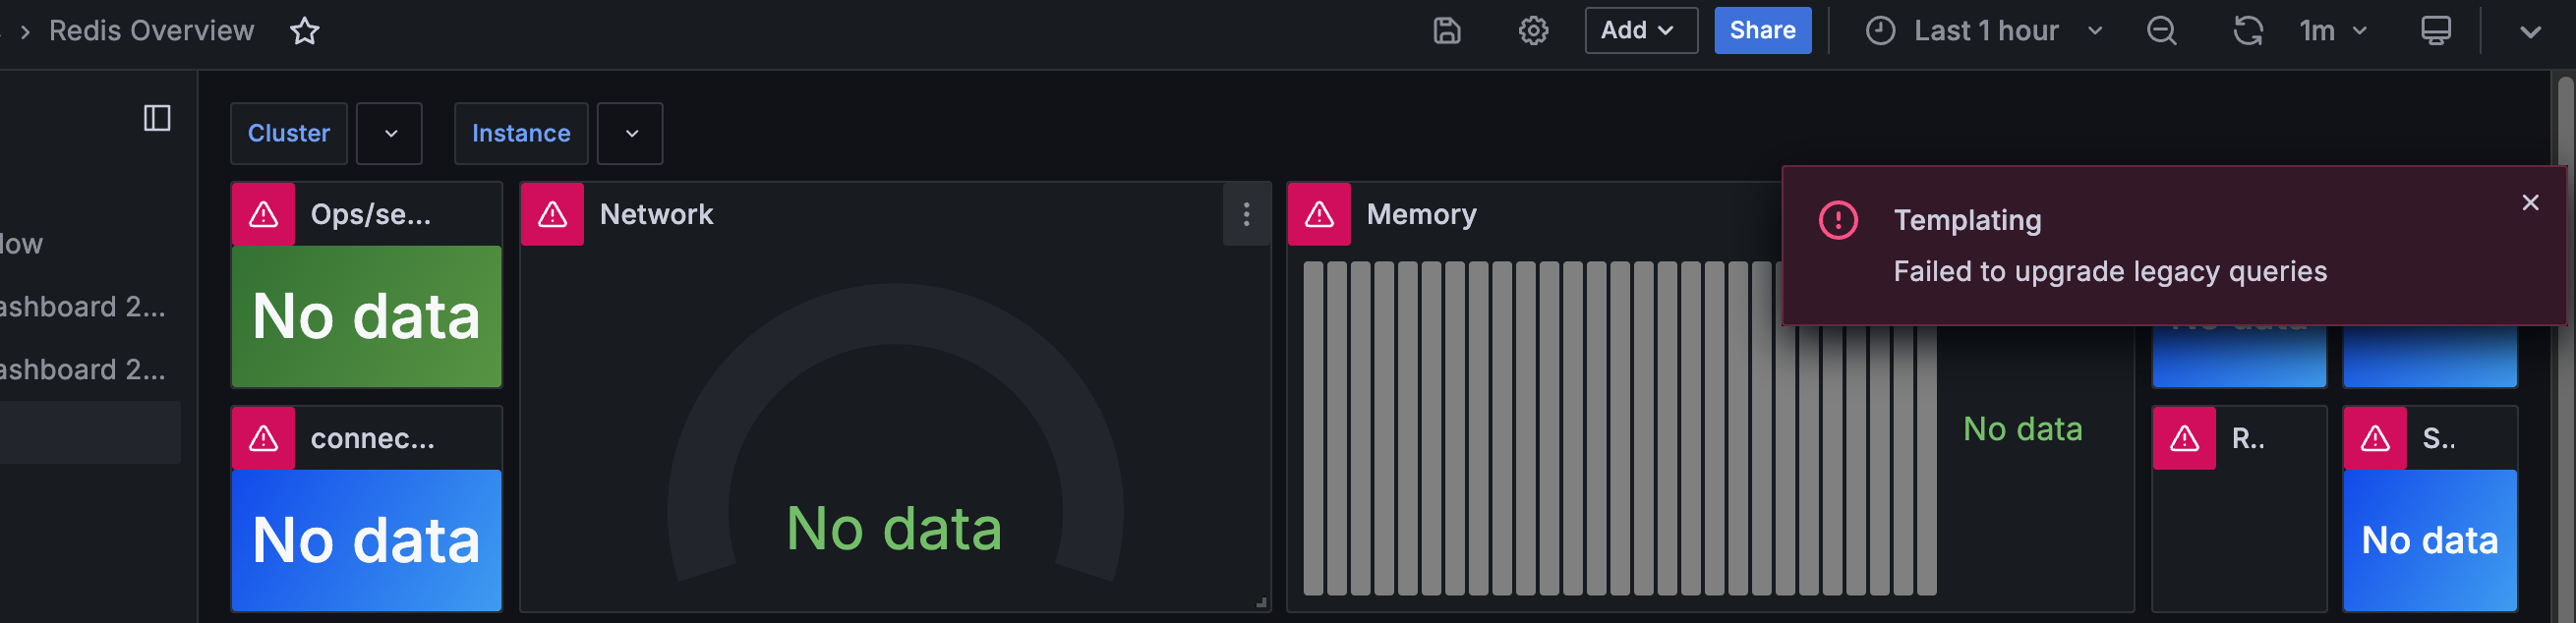The height and width of the screenshot is (623, 2576).
Task: Refresh the dashboard now
Action: (2247, 31)
